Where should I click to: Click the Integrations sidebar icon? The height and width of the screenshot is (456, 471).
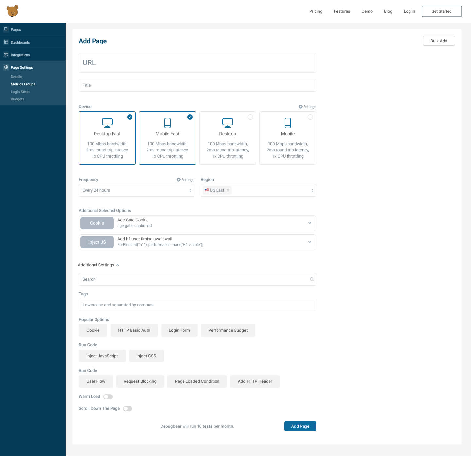point(6,55)
